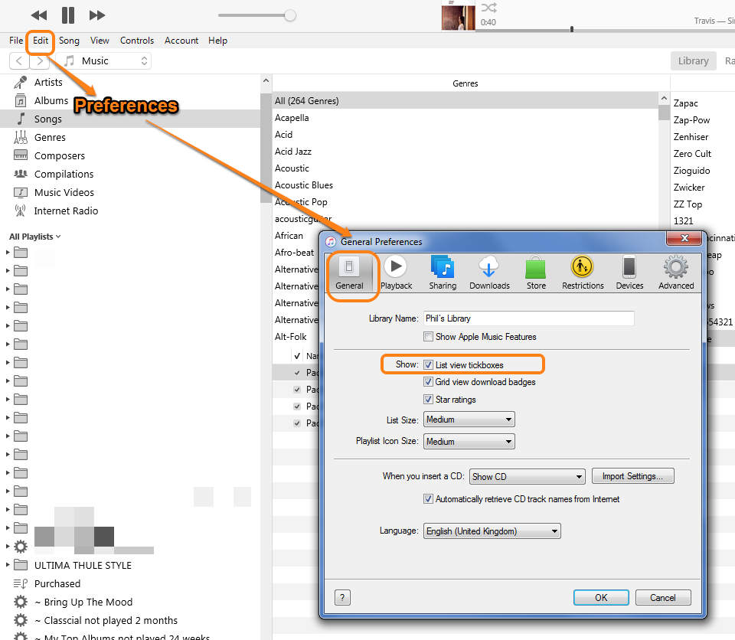Open the Devices preferences tab
The width and height of the screenshot is (735, 640).
(x=629, y=273)
